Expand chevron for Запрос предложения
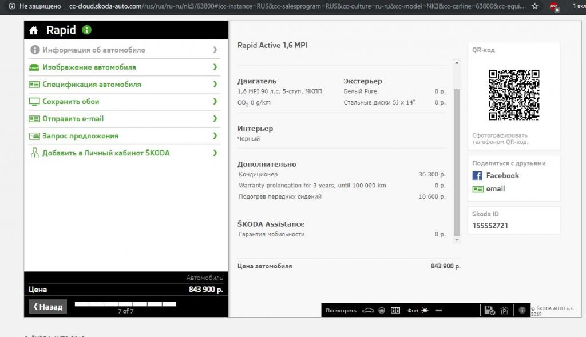586x337 pixels. click(215, 136)
